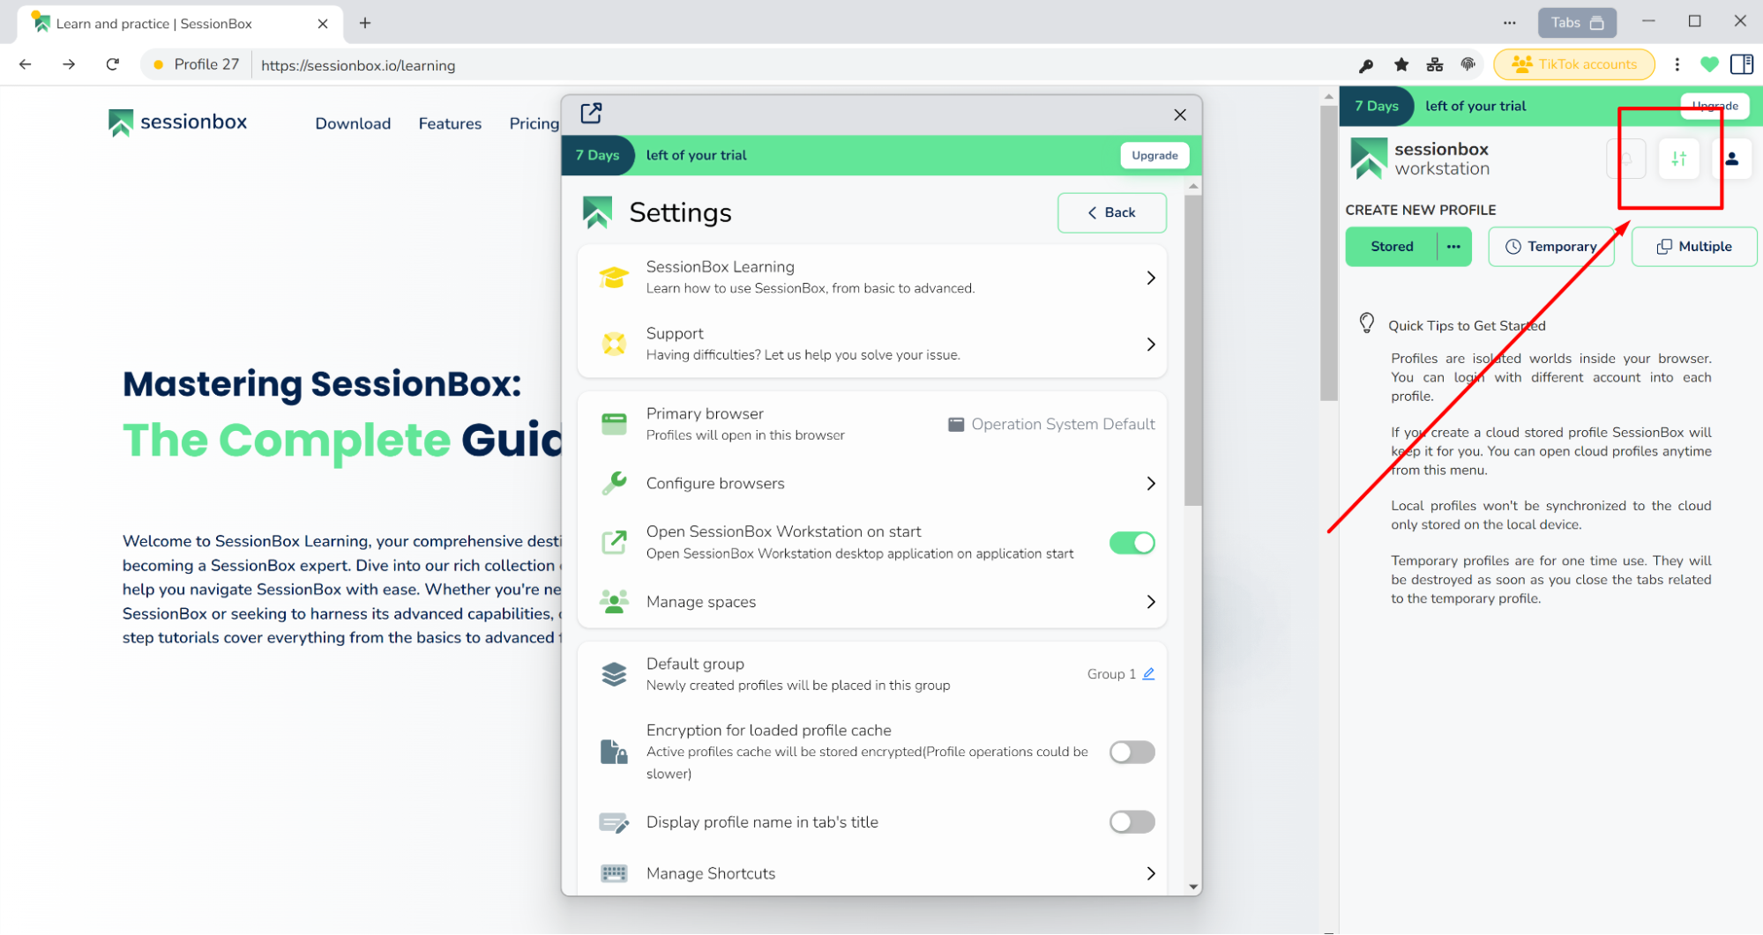1763x935 pixels.
Task: Click the Primary browser icon
Action: pos(614,424)
